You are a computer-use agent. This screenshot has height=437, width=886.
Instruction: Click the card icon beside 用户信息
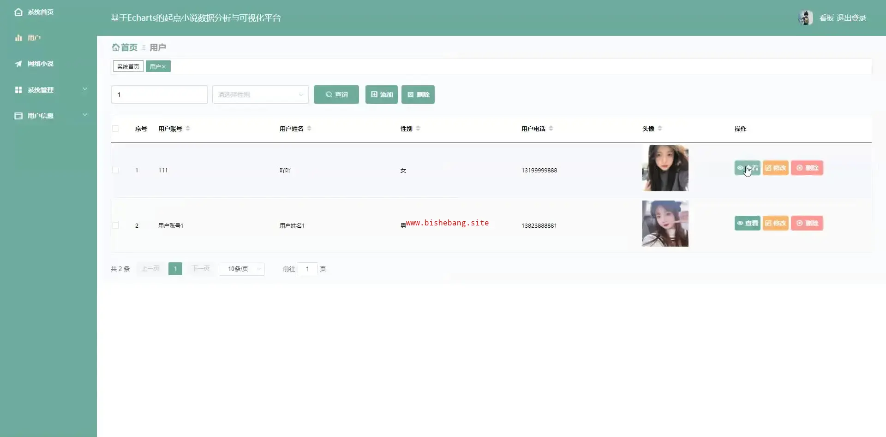(18, 116)
